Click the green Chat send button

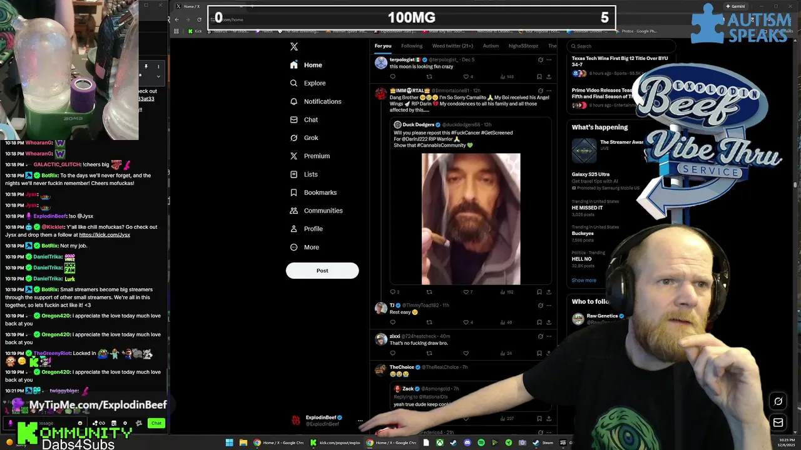tap(156, 423)
